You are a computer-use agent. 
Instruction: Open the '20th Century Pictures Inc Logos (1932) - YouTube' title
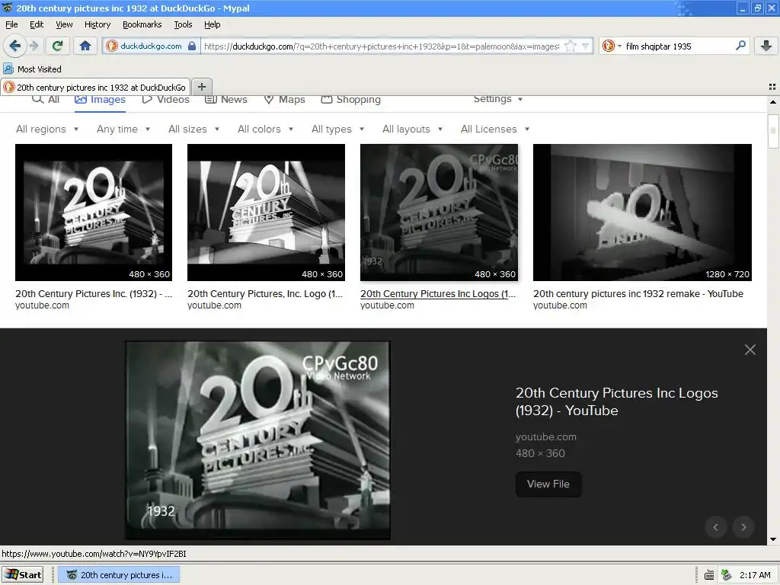point(616,401)
